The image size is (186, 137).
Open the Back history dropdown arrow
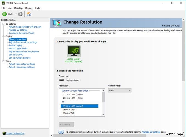pos(16,14)
